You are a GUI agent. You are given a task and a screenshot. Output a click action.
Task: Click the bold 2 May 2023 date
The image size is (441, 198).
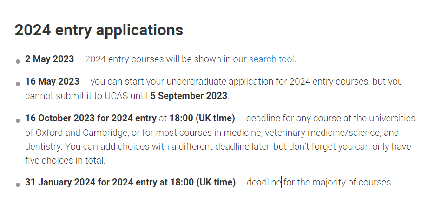pos(50,59)
